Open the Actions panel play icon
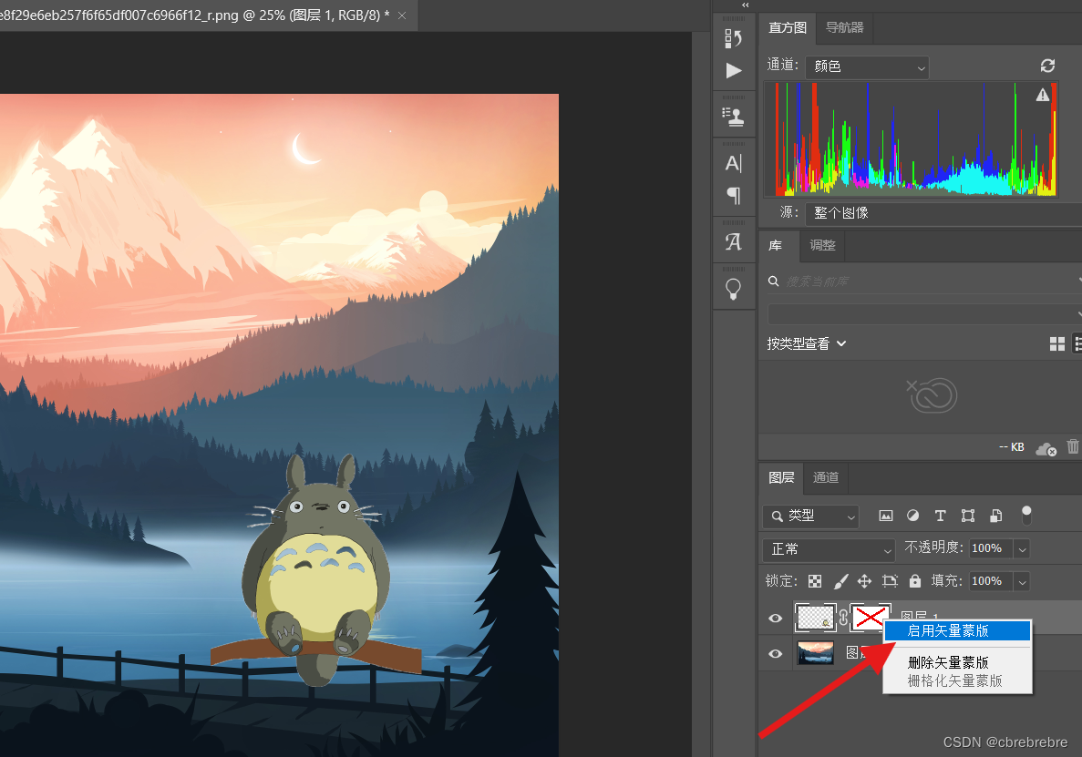The image size is (1082, 757). point(734,70)
